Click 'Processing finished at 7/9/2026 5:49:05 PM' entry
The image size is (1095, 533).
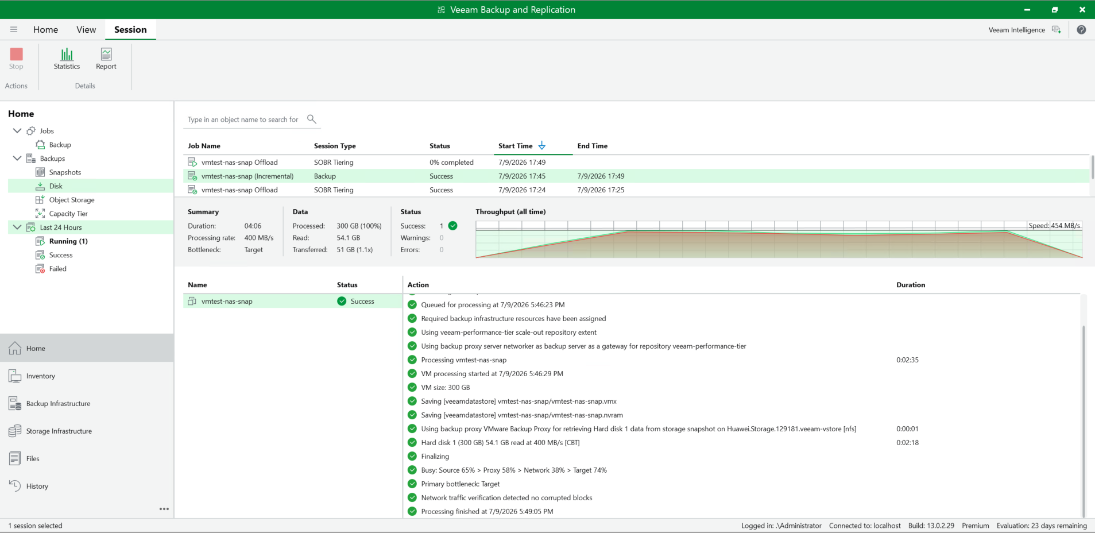coord(487,511)
